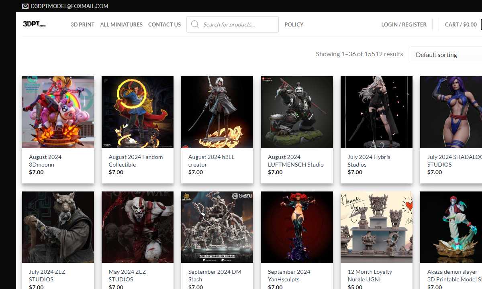The width and height of the screenshot is (482, 289).
Task: Click the search magnifier icon
Action: 195,24
